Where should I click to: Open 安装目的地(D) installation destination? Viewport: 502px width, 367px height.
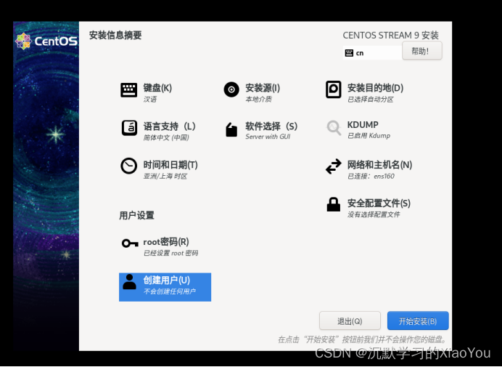375,88
